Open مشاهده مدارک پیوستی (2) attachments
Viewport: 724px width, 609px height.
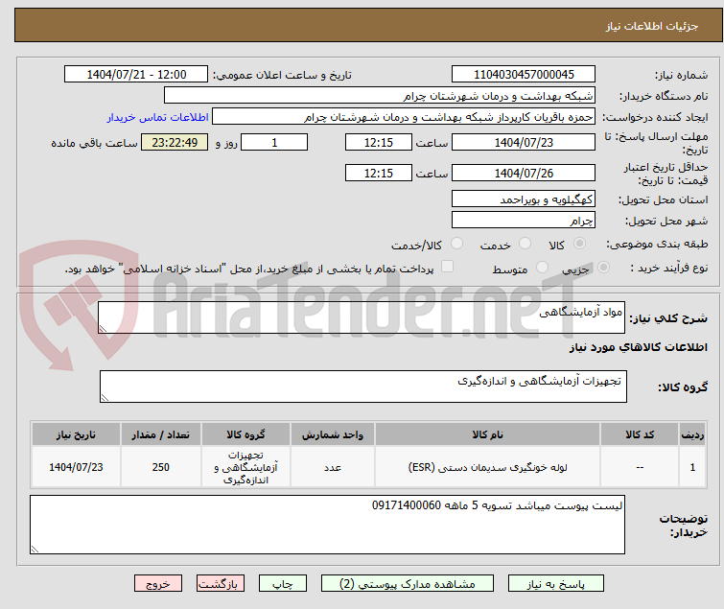pos(408,584)
